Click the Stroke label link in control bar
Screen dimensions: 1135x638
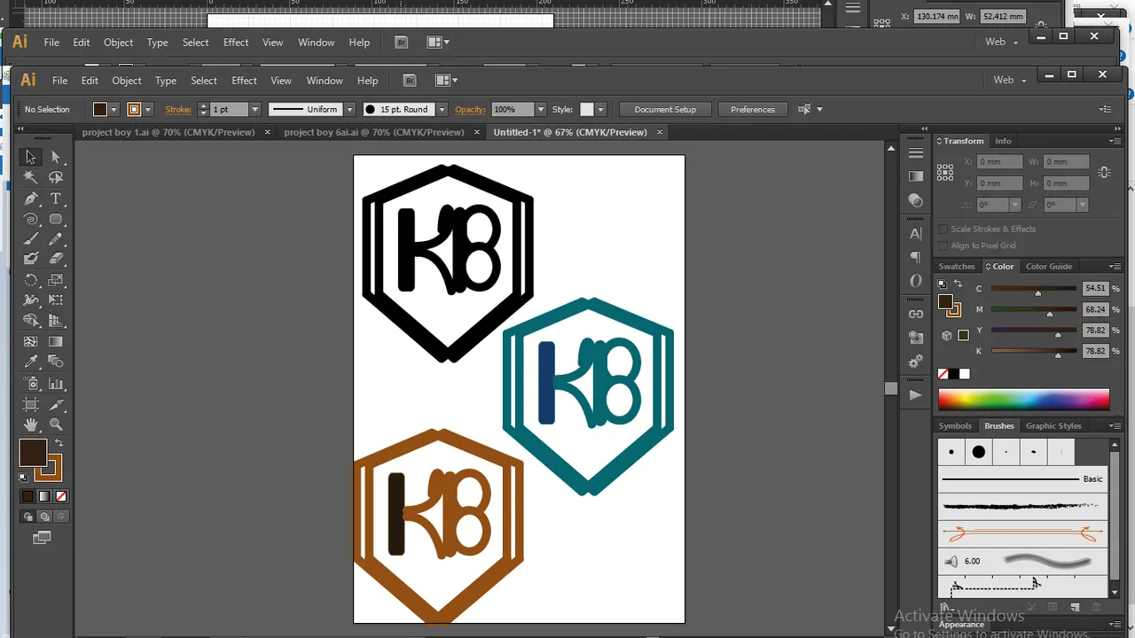tap(178, 109)
